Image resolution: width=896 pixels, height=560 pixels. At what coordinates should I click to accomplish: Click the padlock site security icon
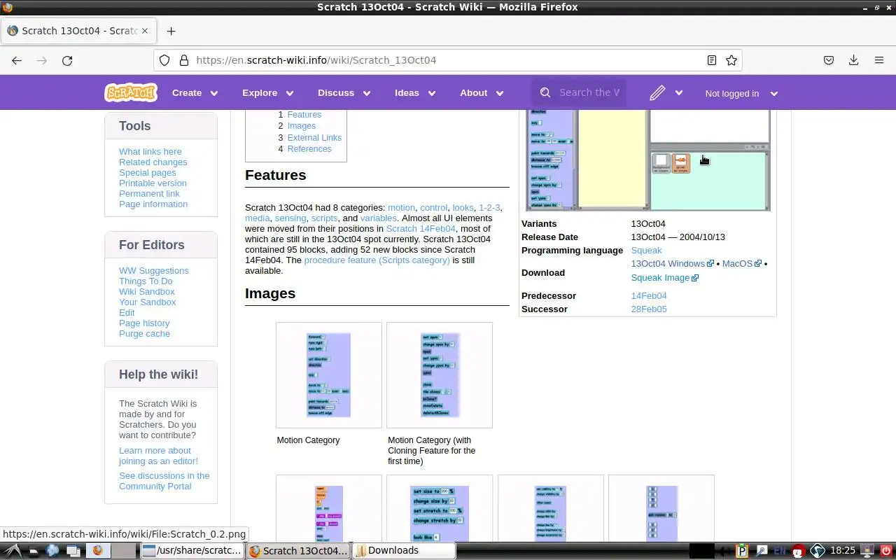[183, 60]
